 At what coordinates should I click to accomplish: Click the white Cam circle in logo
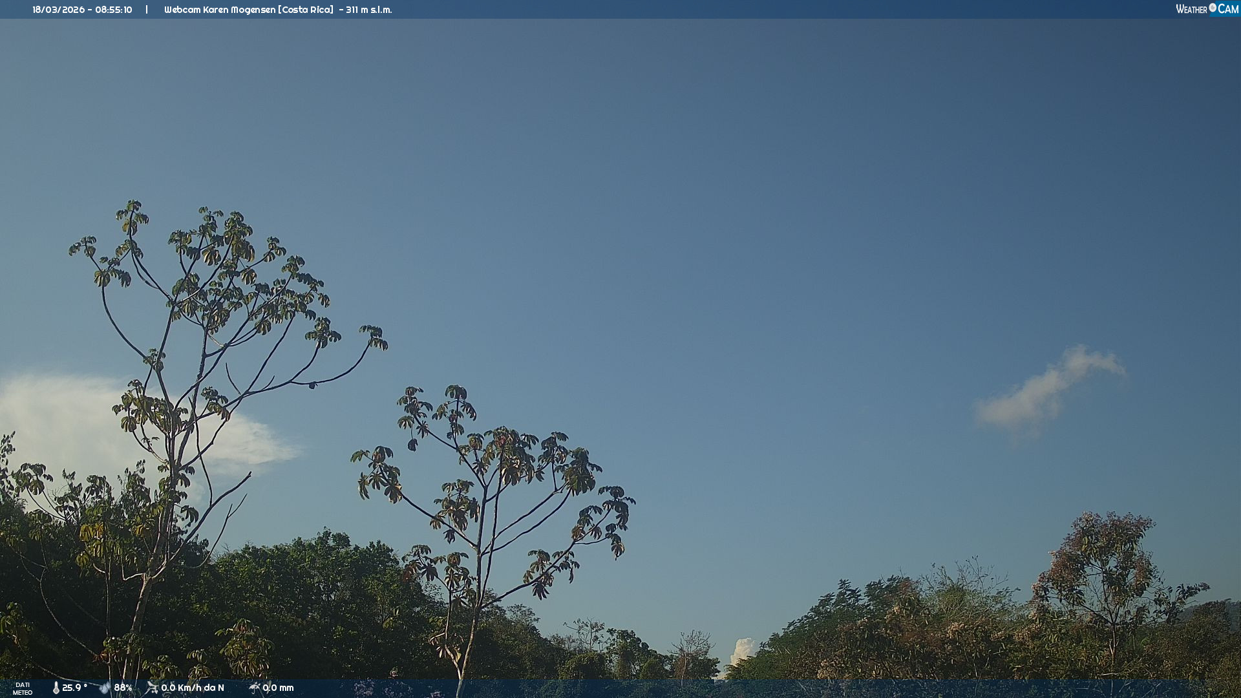tap(1213, 8)
